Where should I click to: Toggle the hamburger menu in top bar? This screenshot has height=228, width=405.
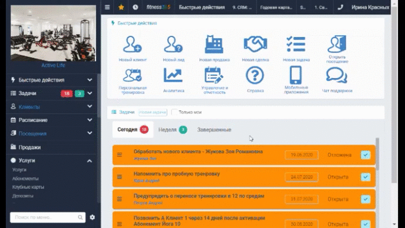click(107, 7)
